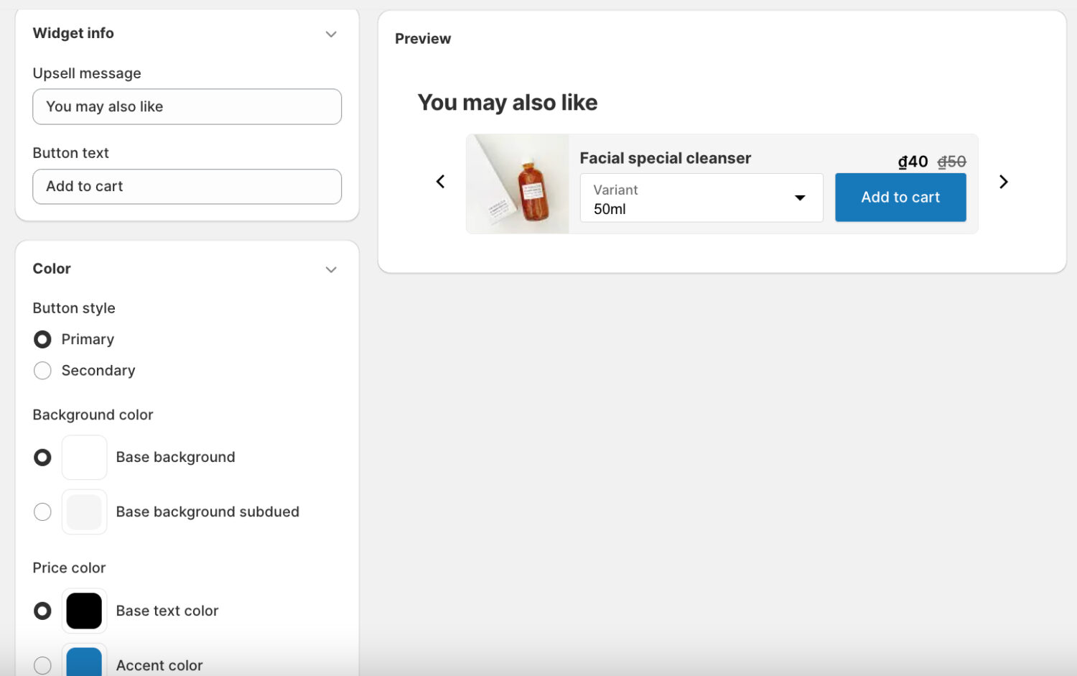
Task: Click the black Base text color swatch
Action: pos(84,611)
